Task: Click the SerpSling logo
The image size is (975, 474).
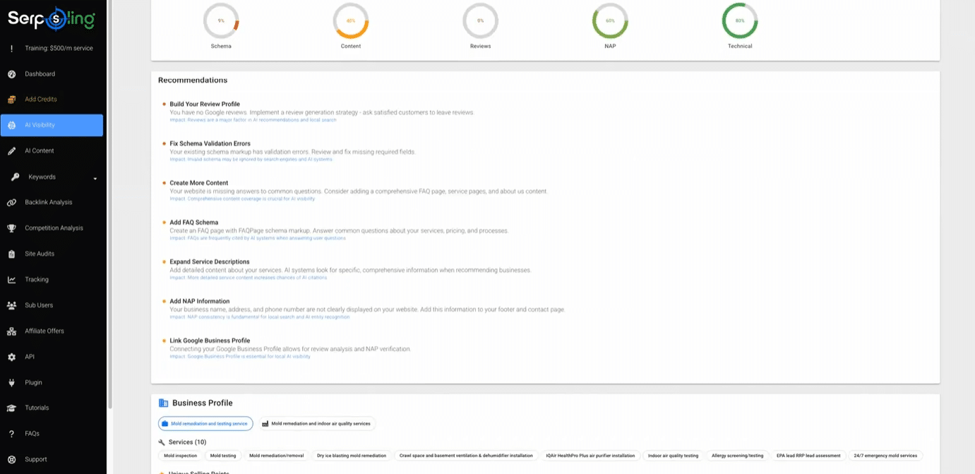Action: [51, 20]
